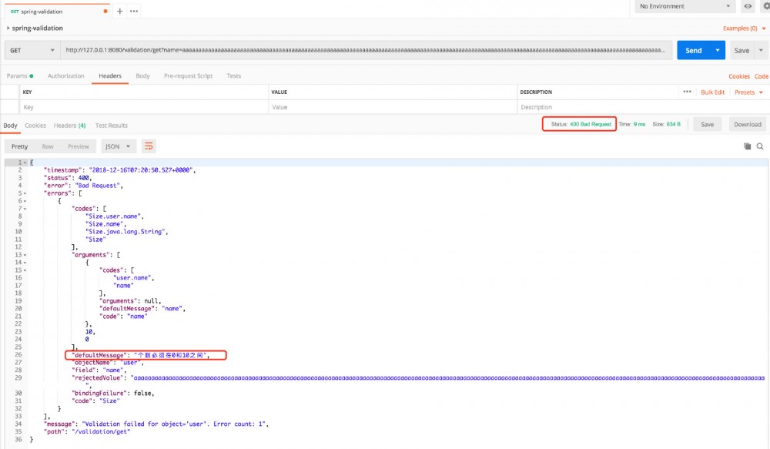Click the 400 Bad Request status text
Screen dimensions: 770x449
click(591, 124)
